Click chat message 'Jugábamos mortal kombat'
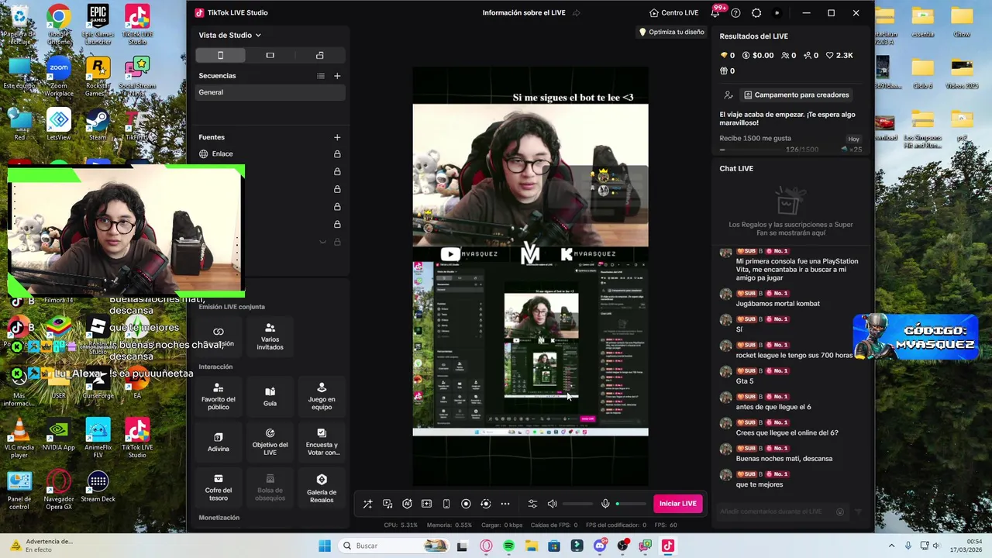Viewport: 992px width, 558px height. pyautogui.click(x=777, y=304)
